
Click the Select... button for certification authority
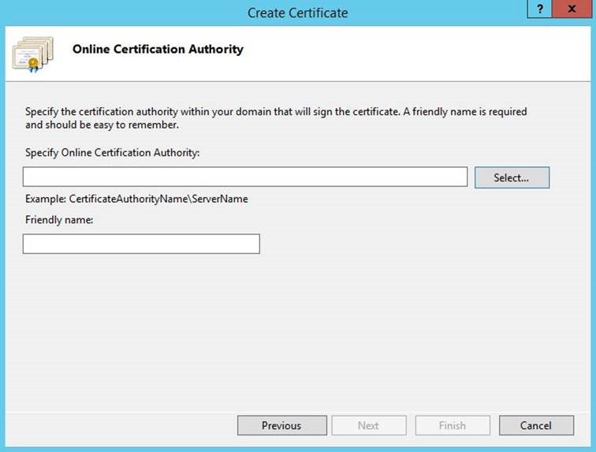point(512,177)
